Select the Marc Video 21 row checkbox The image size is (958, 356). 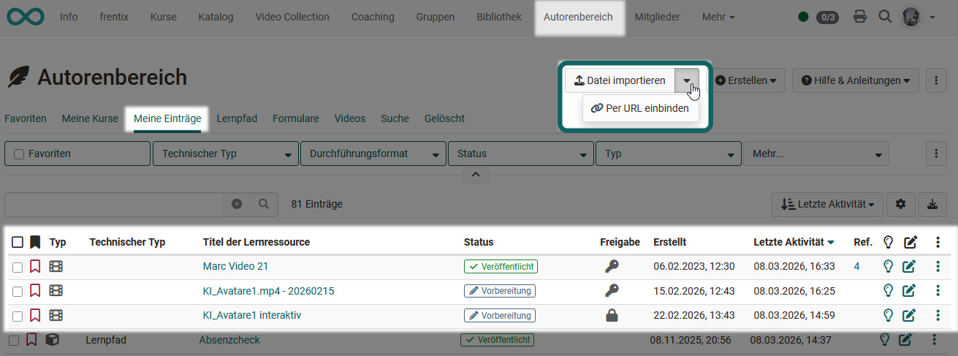pyautogui.click(x=18, y=267)
